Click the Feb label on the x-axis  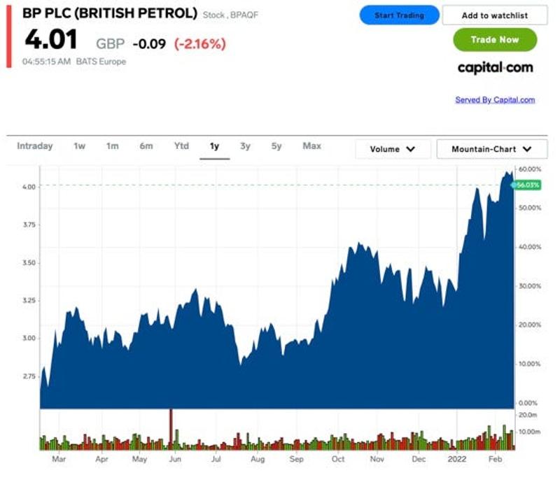click(x=495, y=459)
